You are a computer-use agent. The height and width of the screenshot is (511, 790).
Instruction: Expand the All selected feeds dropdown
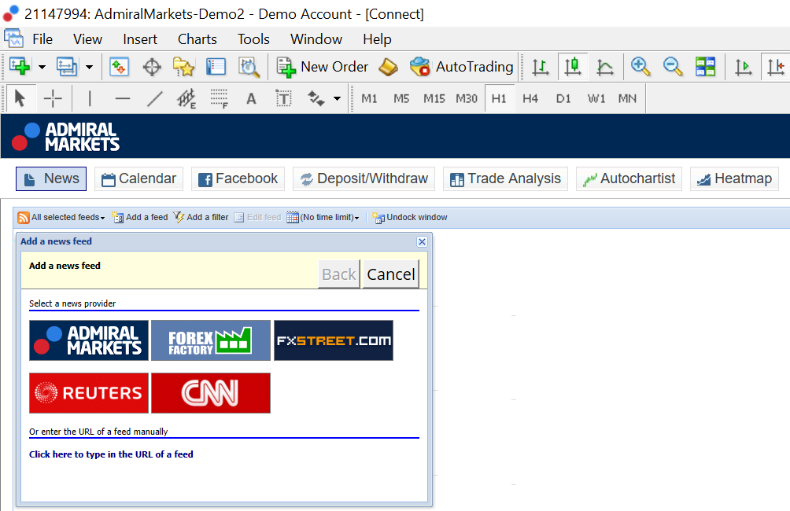61,218
